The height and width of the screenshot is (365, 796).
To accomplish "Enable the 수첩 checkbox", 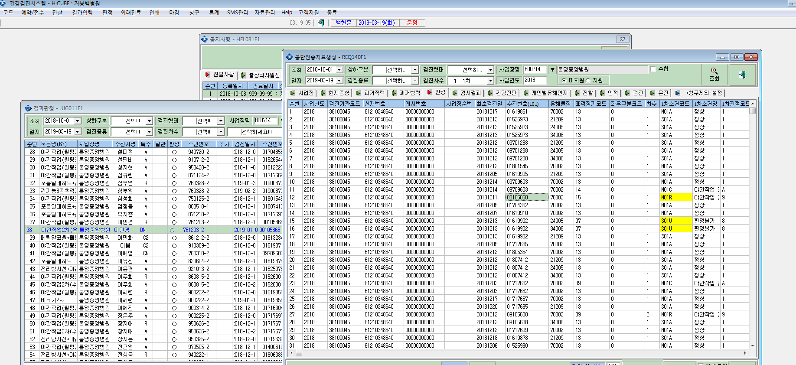I will [x=653, y=69].
